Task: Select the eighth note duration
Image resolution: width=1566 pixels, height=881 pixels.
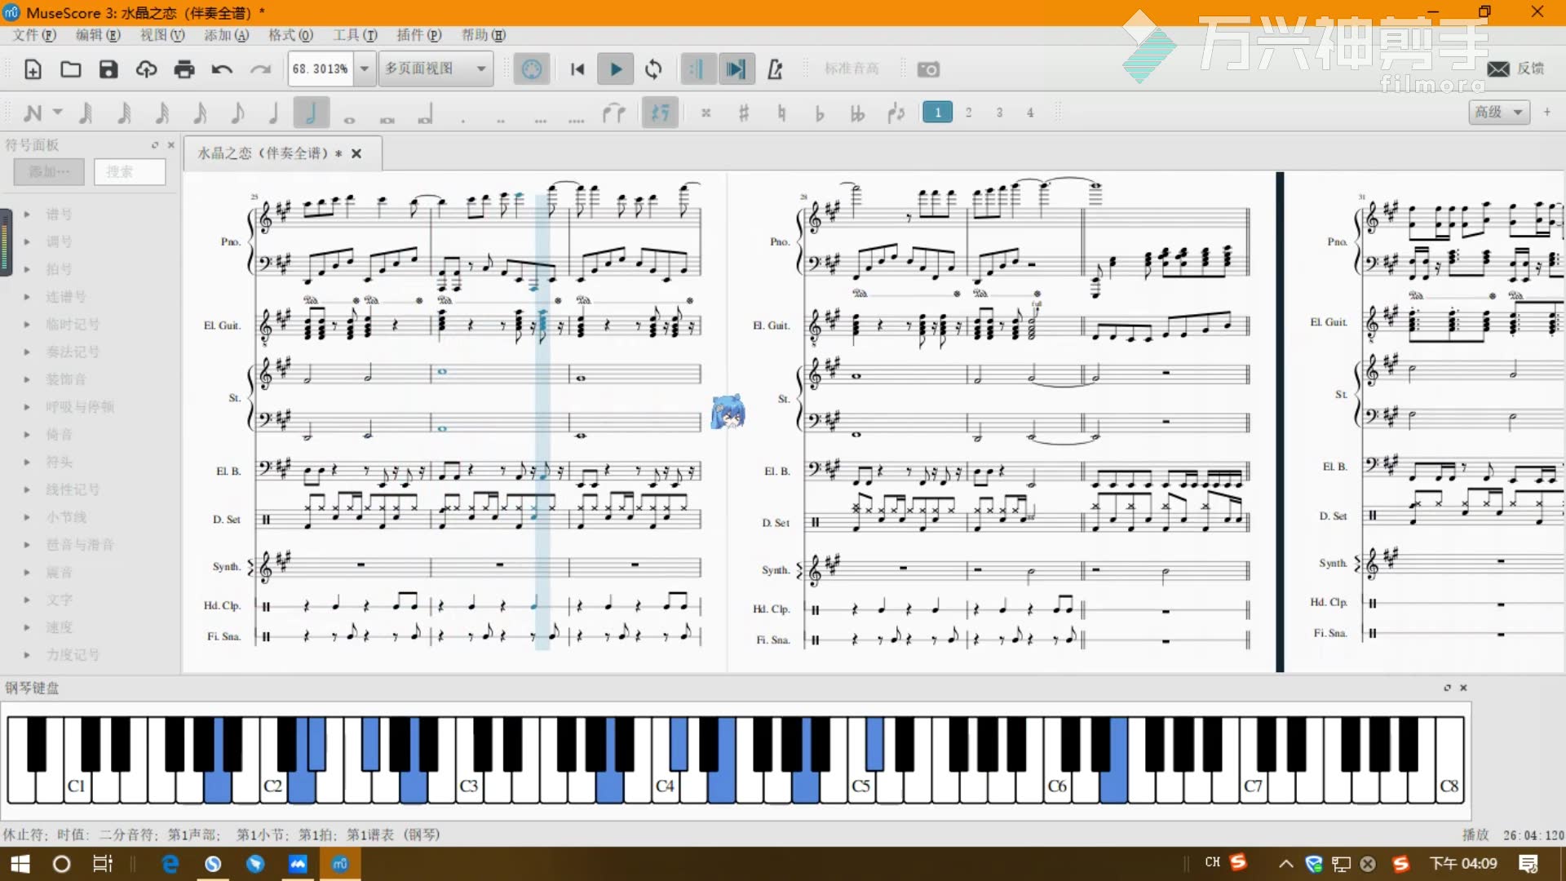Action: [x=237, y=113]
